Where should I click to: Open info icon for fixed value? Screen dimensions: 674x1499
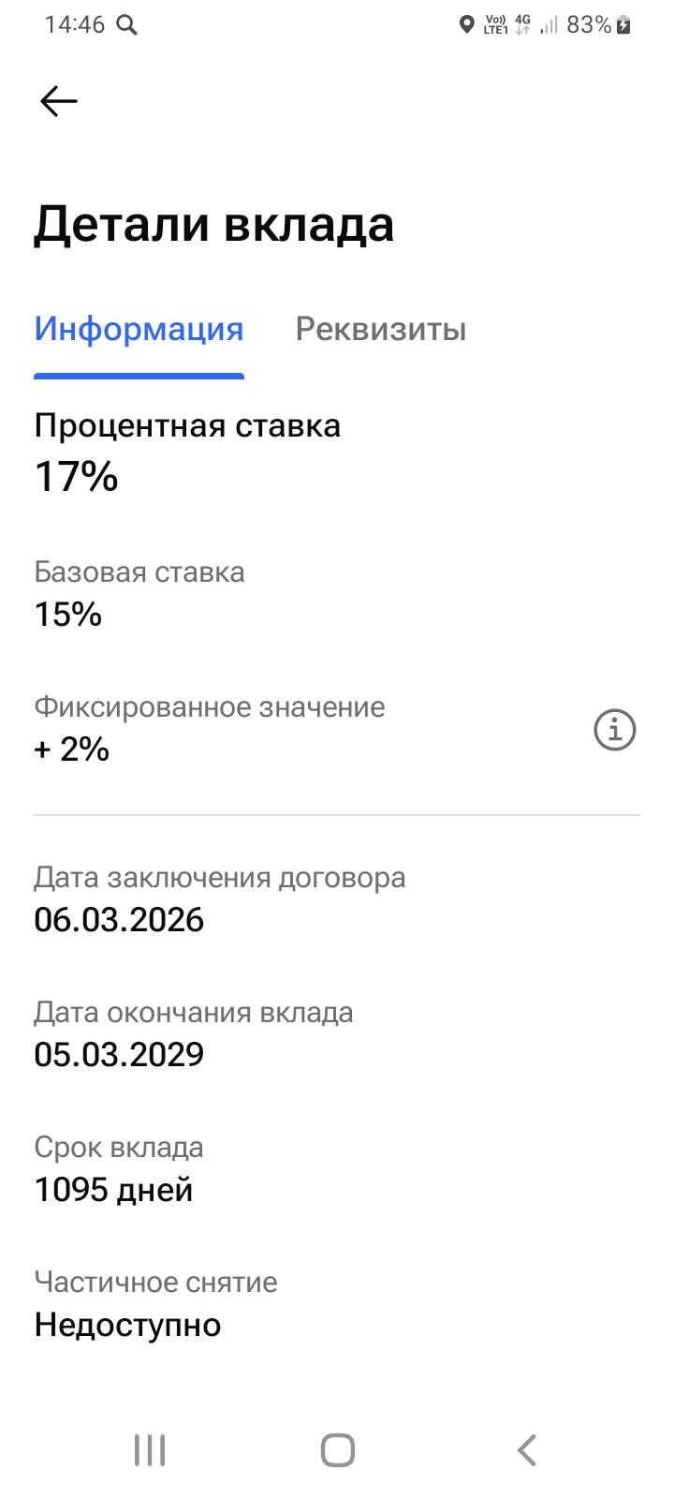pos(615,730)
